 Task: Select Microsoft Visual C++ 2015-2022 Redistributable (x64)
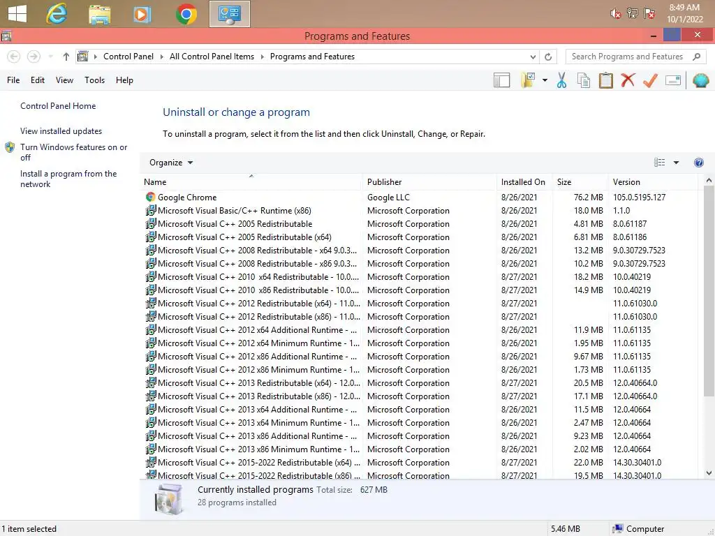(x=420, y=462)
